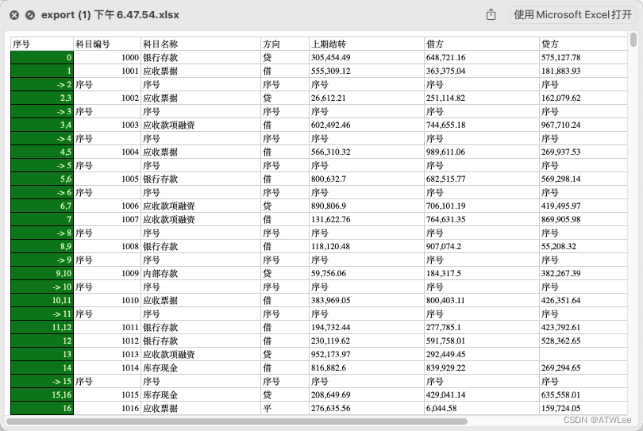Click the cell with value 26,612.21

click(366, 98)
